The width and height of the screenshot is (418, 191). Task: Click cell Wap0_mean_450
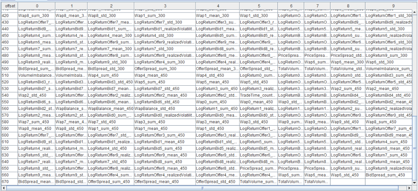click(x=258, y=102)
